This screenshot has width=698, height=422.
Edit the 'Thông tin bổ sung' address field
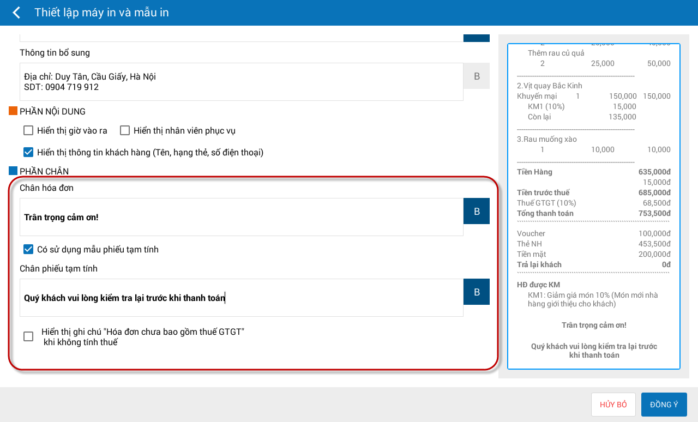click(x=242, y=82)
